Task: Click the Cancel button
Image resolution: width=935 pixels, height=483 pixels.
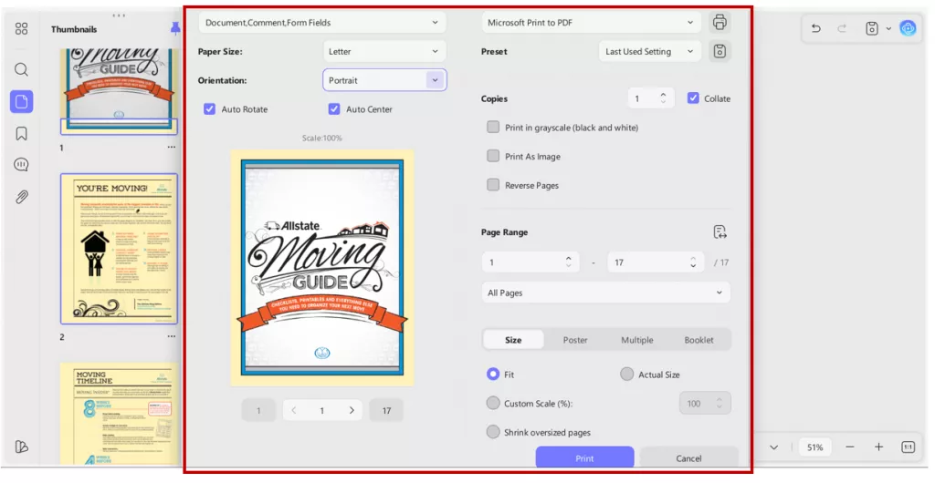Action: click(688, 457)
